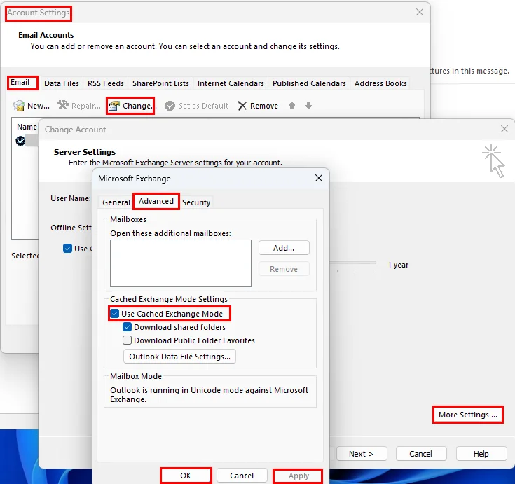The height and width of the screenshot is (484, 515).
Task: Click the mailbox Remove button
Action: pyautogui.click(x=284, y=269)
